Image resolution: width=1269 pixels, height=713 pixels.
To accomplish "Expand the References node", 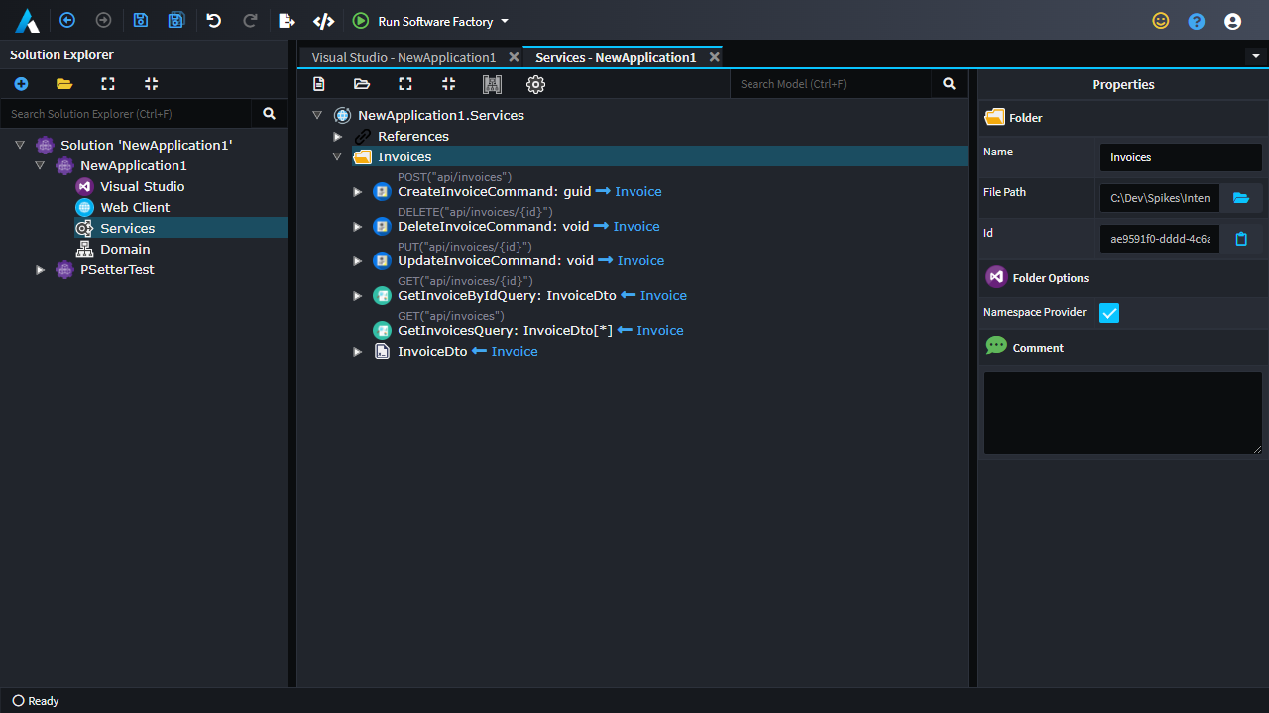I will pyautogui.click(x=337, y=136).
